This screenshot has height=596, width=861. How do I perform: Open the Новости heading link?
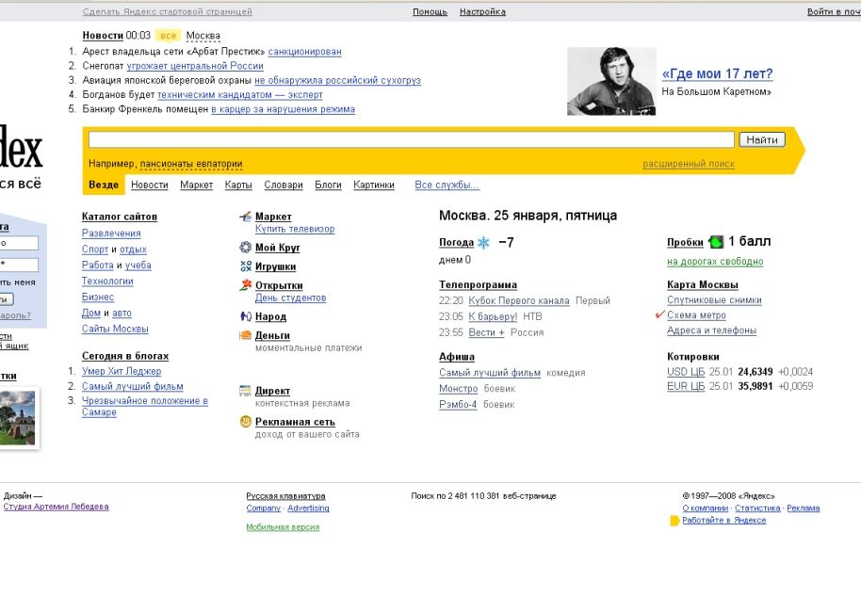click(x=103, y=36)
